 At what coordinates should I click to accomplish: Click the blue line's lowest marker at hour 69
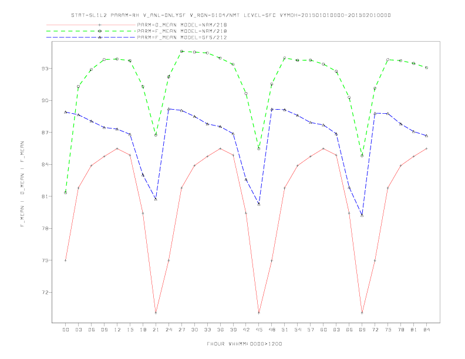tap(362, 215)
